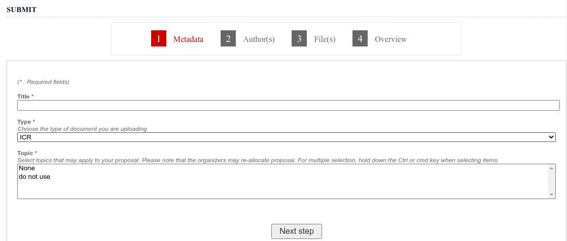
Task: Click the Topic list scroll down arrow
Action: pyautogui.click(x=551, y=195)
